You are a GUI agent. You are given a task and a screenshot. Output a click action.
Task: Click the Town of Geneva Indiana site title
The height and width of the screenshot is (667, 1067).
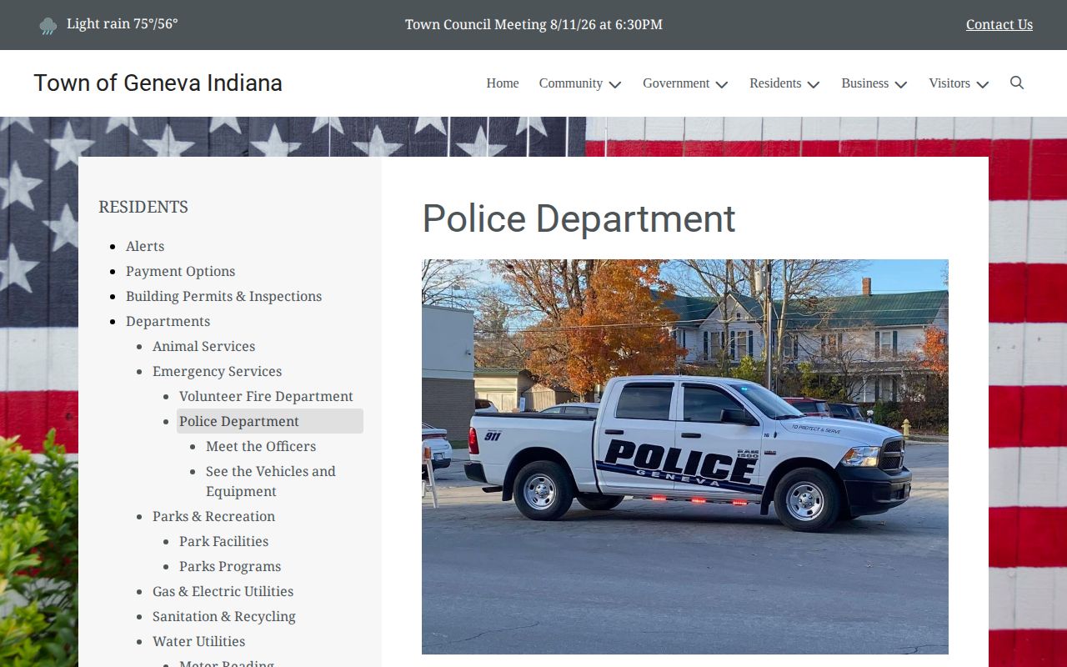pyautogui.click(x=158, y=83)
